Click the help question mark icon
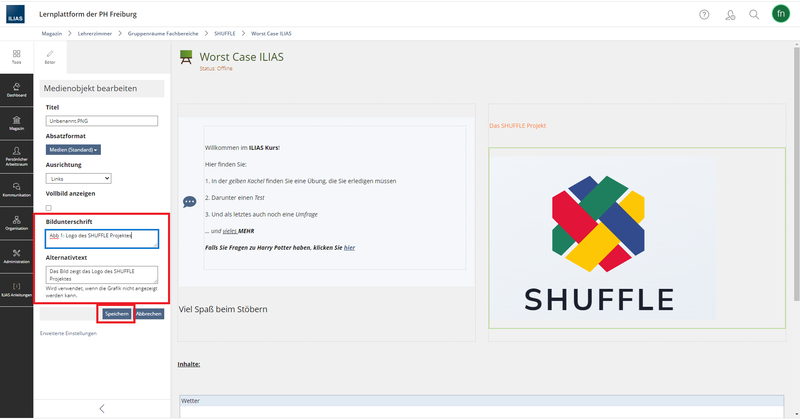The width and height of the screenshot is (800, 420). 704,14
